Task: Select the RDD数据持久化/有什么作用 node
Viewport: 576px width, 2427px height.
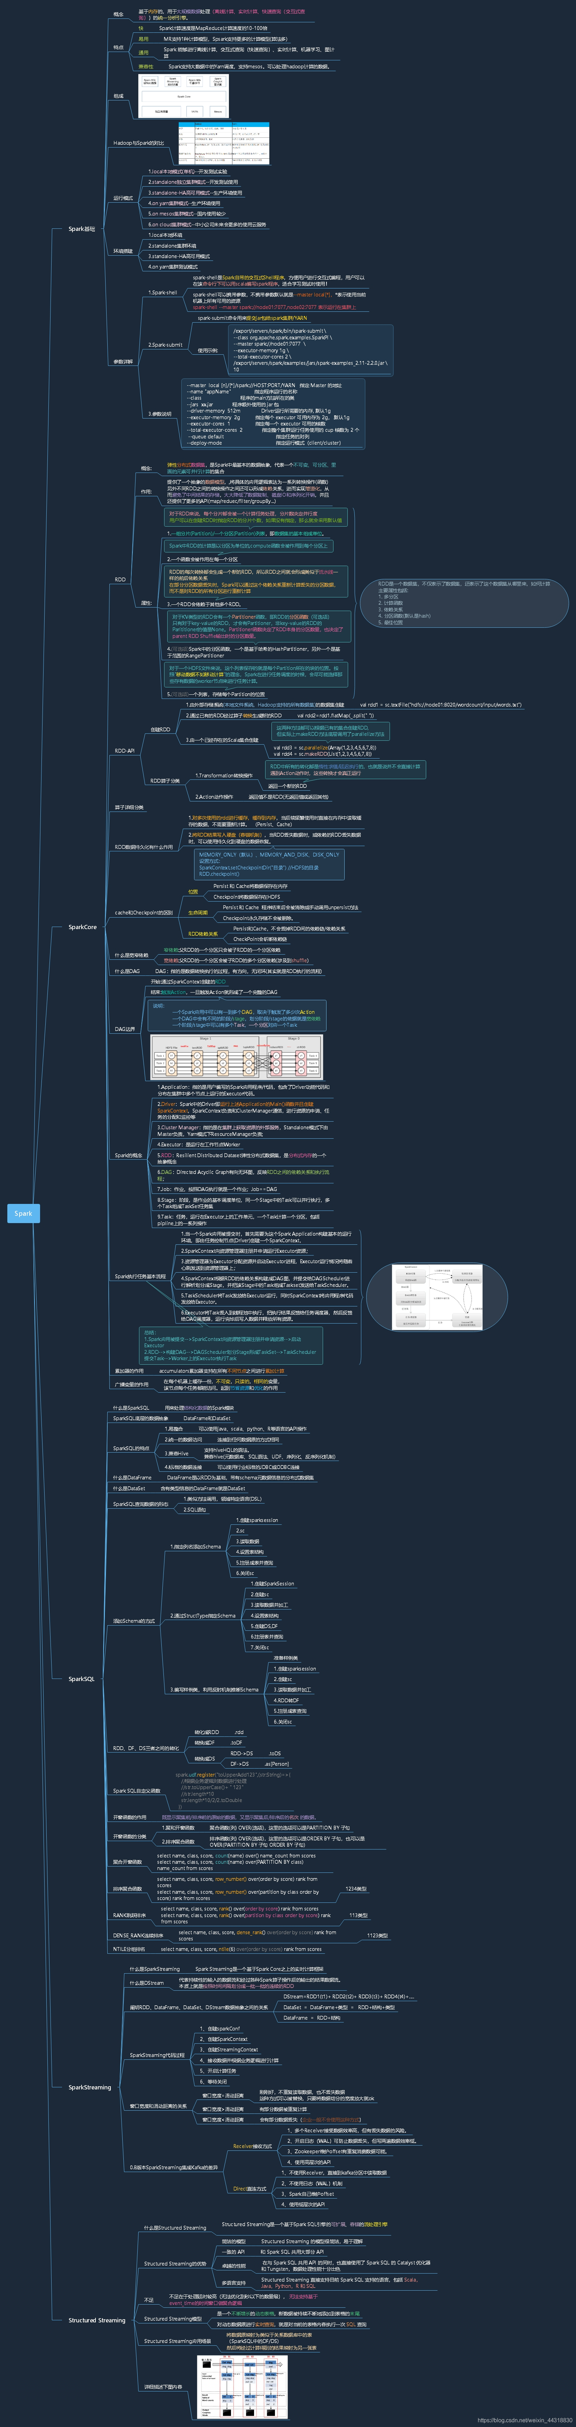Action: (x=144, y=847)
